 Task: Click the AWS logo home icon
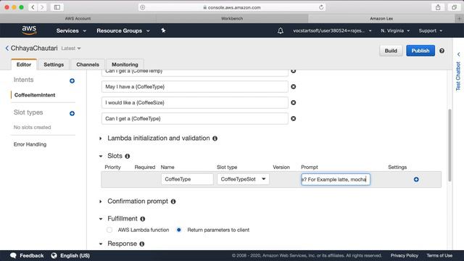(29, 30)
